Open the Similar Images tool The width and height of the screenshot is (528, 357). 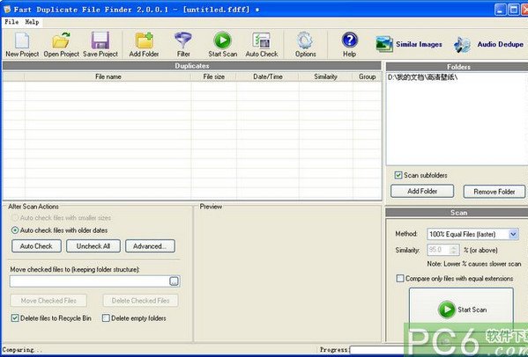409,44
